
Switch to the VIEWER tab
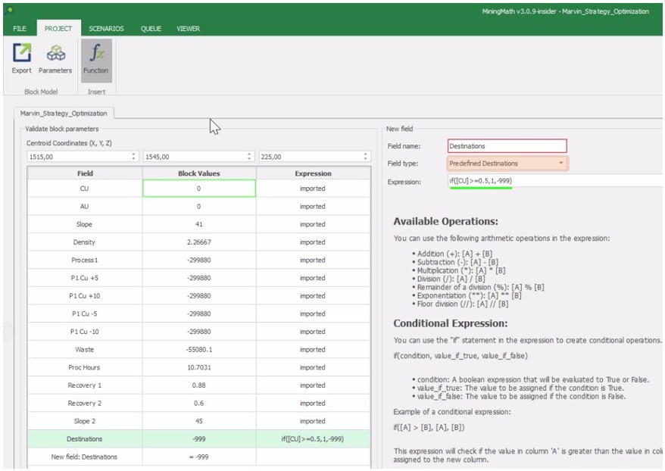pos(189,29)
